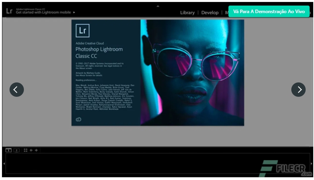Image resolution: width=314 pixels, height=180 pixels.
Task: Click the Lr logo in the top-left corner
Action: 9,11
